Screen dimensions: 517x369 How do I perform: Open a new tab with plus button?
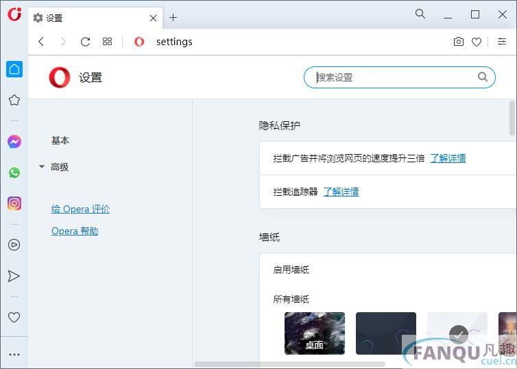[x=173, y=17]
